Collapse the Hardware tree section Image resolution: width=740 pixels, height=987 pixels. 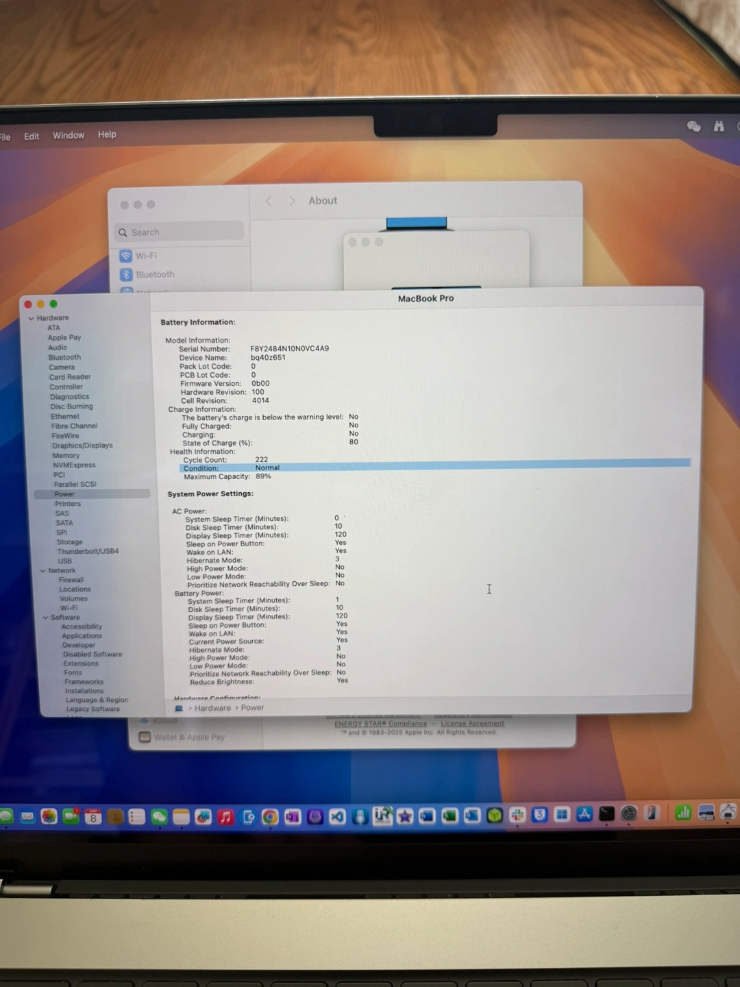tap(31, 318)
